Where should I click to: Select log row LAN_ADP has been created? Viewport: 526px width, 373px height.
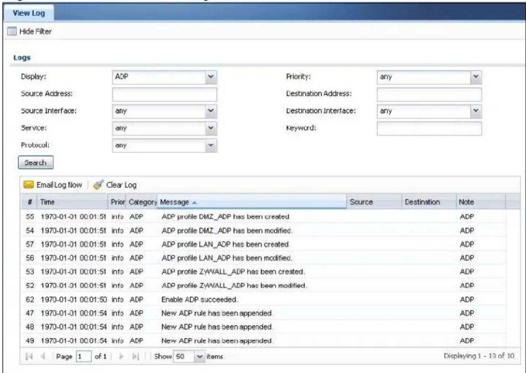coord(263,244)
